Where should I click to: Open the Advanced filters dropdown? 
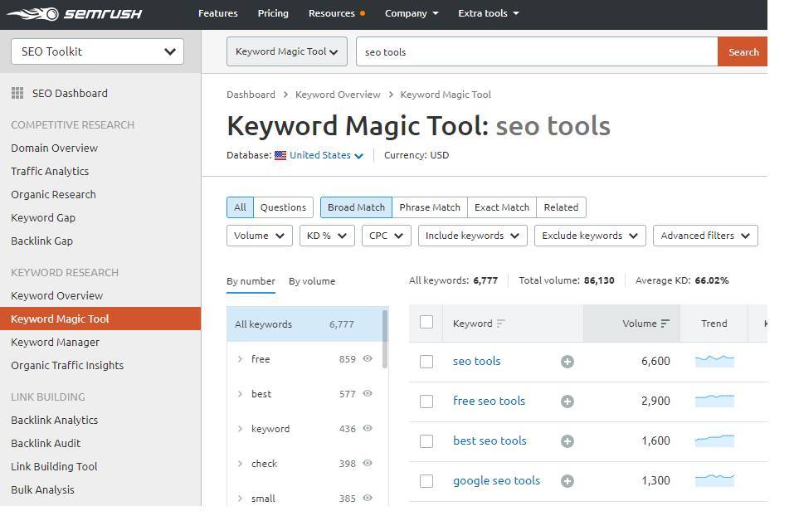point(704,235)
